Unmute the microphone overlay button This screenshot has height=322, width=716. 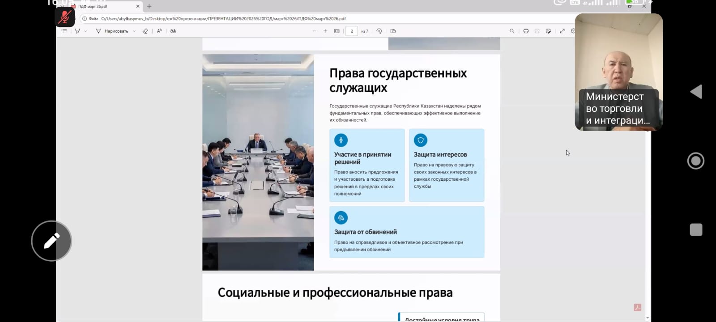65,17
